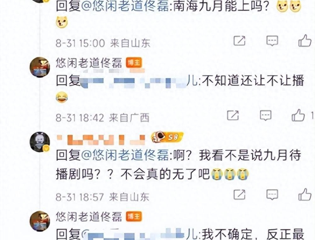The height and width of the screenshot is (240, 315).
Task: Tap the level 58 user badge
Action: 167,137
